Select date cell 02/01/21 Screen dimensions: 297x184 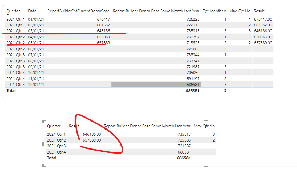pyautogui.click(x=36, y=25)
